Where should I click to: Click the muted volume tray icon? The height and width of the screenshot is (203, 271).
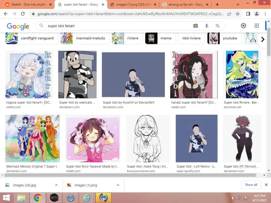[233, 198]
